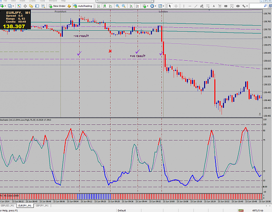The image size is (272, 212).
Task: Expand the Arrows dropdown arrow
Action: click(x=247, y=6)
